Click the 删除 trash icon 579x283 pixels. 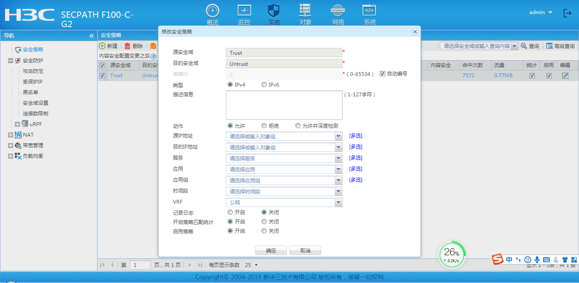click(x=127, y=46)
